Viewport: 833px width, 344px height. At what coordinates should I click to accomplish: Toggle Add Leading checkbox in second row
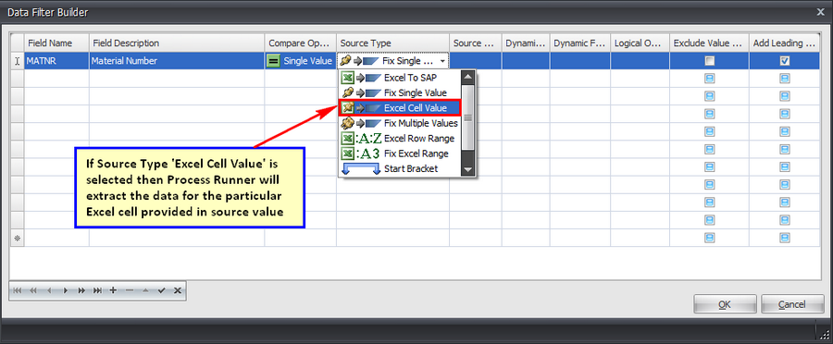point(784,79)
